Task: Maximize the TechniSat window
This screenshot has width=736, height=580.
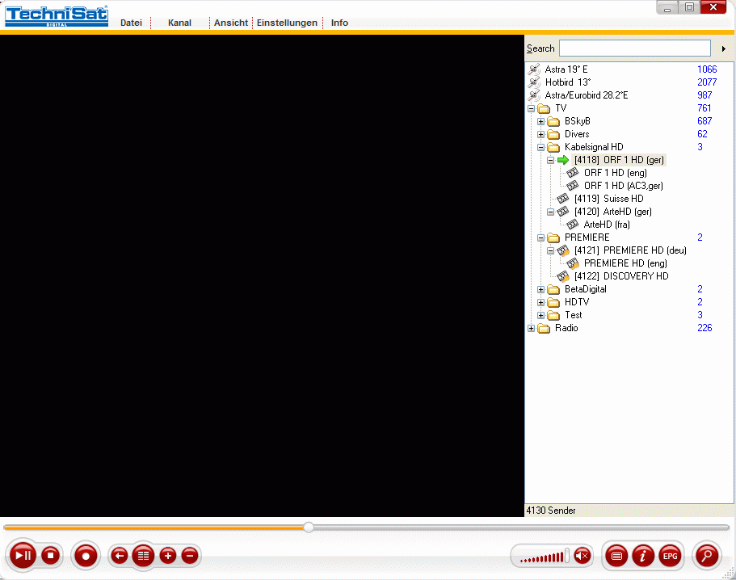Action: (x=689, y=7)
